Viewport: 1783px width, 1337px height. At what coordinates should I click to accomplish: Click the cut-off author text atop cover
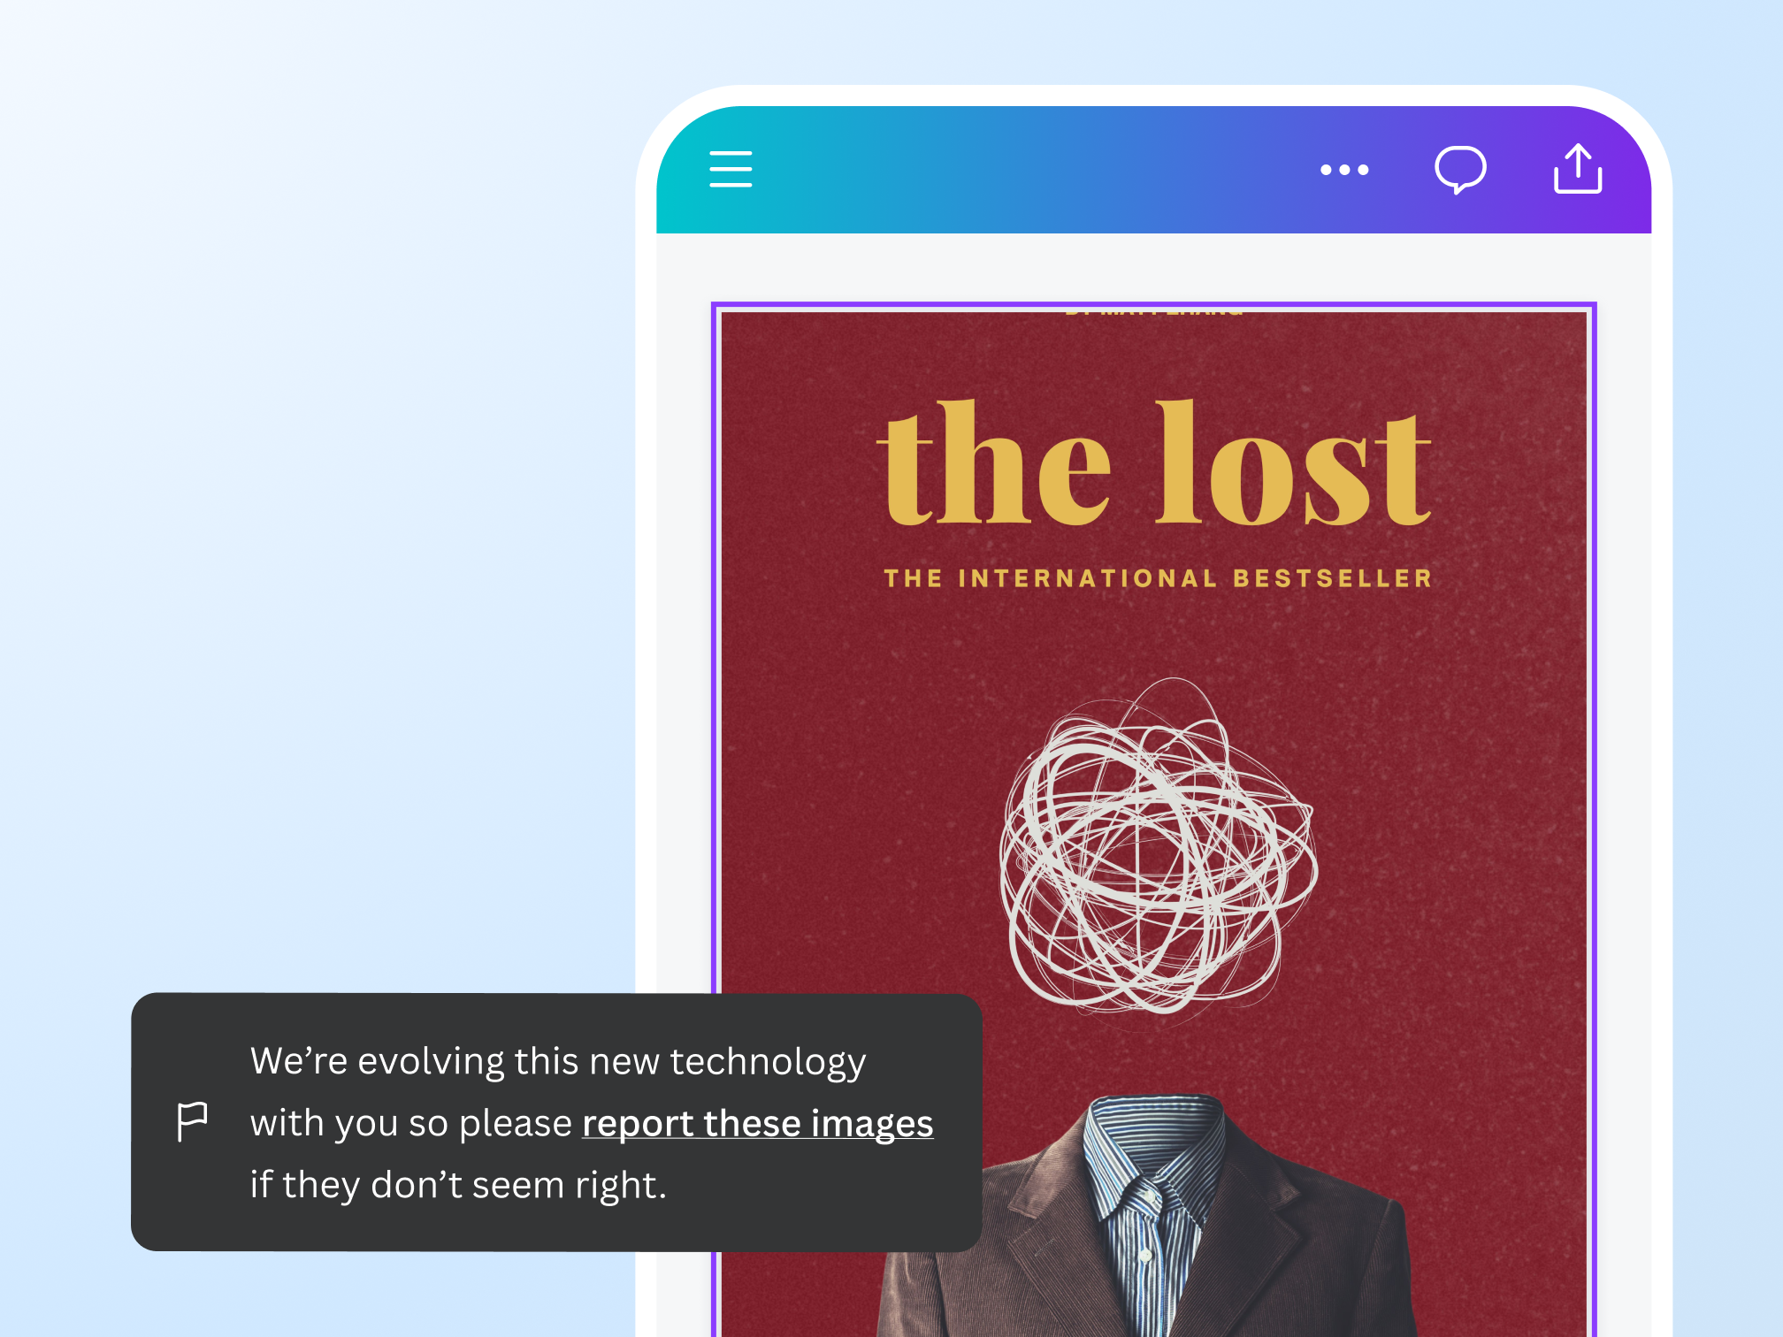[1154, 310]
